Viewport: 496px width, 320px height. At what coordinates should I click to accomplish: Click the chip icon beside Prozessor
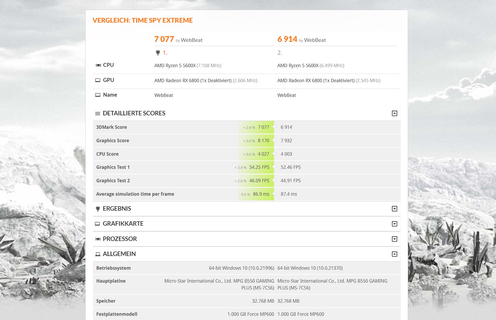tap(98, 239)
